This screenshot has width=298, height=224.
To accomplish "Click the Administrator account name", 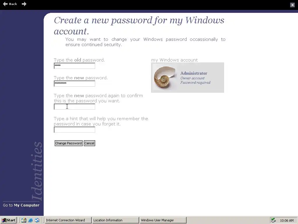I will (194, 73).
